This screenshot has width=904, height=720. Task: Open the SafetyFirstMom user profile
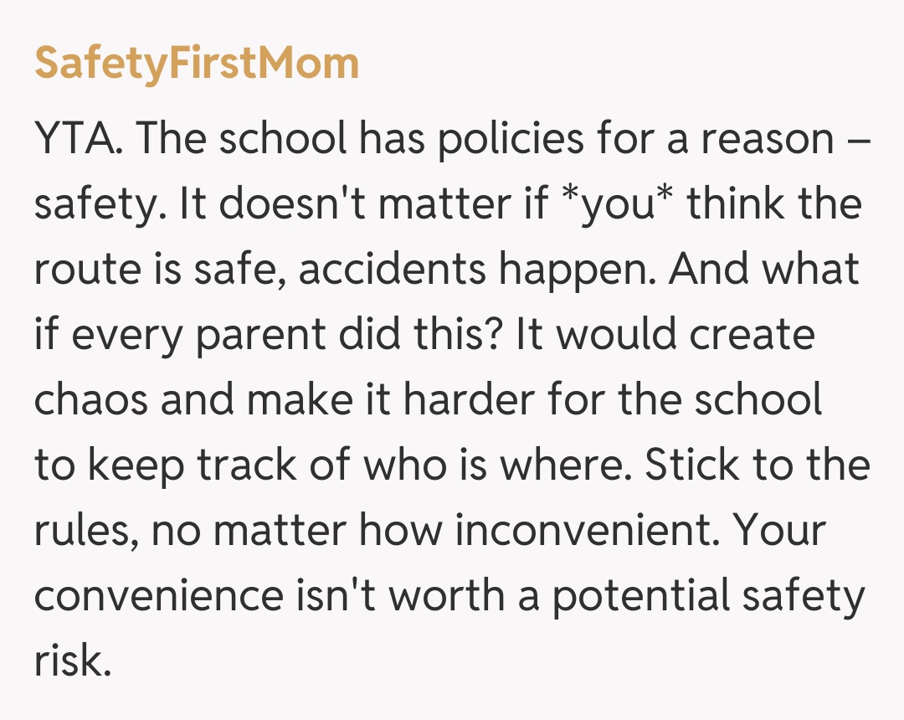tap(197, 64)
